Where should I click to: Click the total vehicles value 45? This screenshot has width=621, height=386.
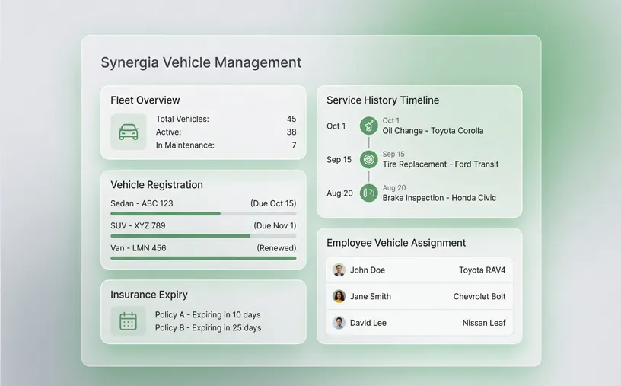291,119
